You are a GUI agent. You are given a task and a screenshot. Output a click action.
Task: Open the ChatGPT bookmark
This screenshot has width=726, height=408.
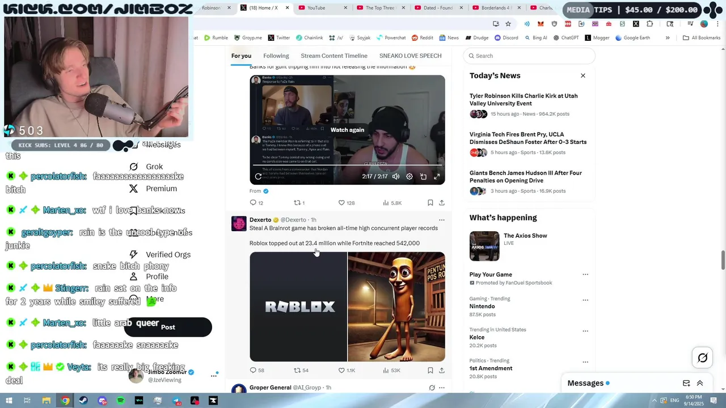566,38
